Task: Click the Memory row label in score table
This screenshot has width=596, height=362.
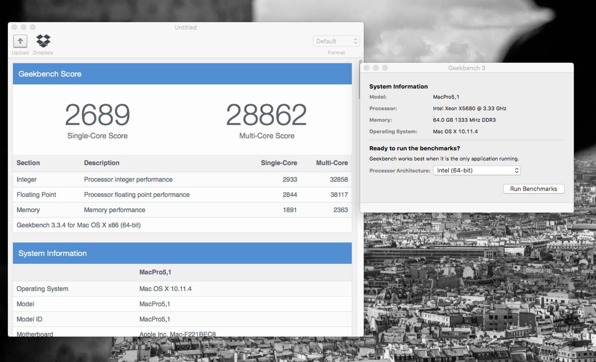Action: [x=28, y=210]
